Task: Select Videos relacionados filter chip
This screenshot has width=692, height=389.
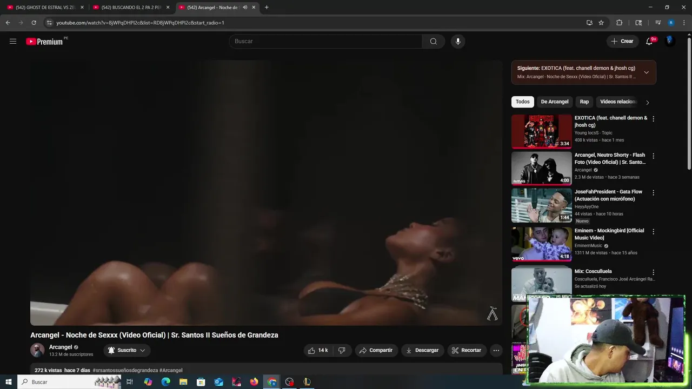Action: point(618,102)
